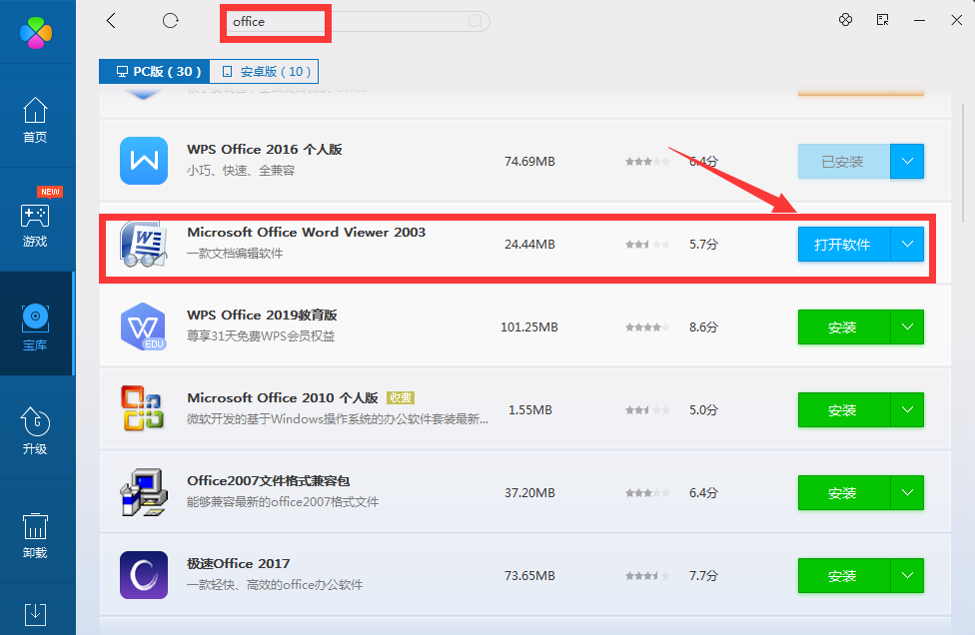975x635 pixels.
Task: Click the colorful clover app logo
Action: click(36, 32)
